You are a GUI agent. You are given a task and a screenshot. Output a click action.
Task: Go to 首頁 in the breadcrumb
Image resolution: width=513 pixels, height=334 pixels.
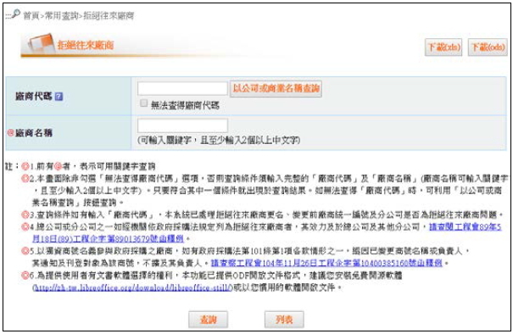coord(31,15)
